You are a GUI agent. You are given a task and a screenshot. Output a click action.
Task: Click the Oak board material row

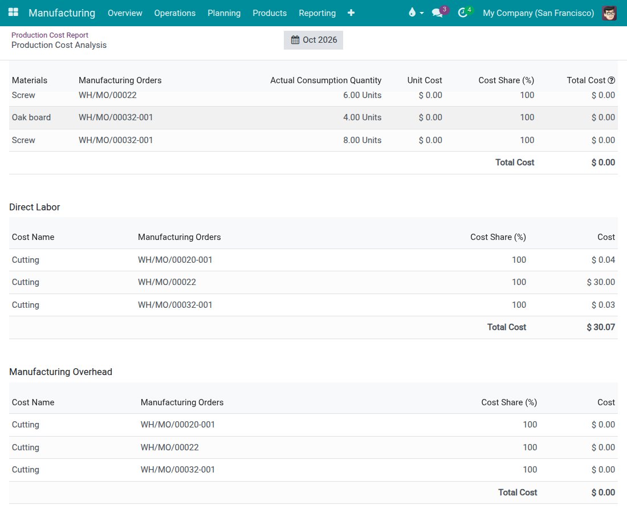313,117
